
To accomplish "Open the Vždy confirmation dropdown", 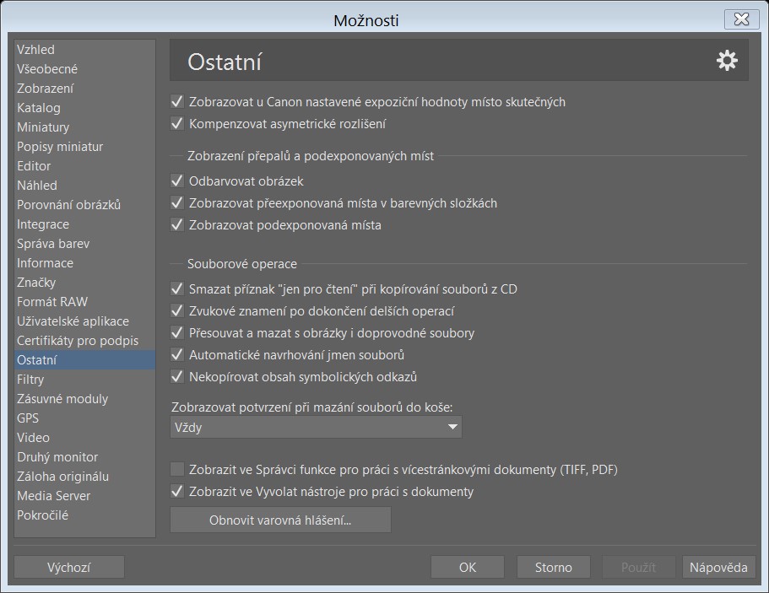I will click(316, 428).
